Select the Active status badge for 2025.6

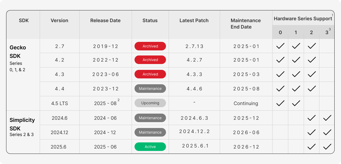pos(150,146)
